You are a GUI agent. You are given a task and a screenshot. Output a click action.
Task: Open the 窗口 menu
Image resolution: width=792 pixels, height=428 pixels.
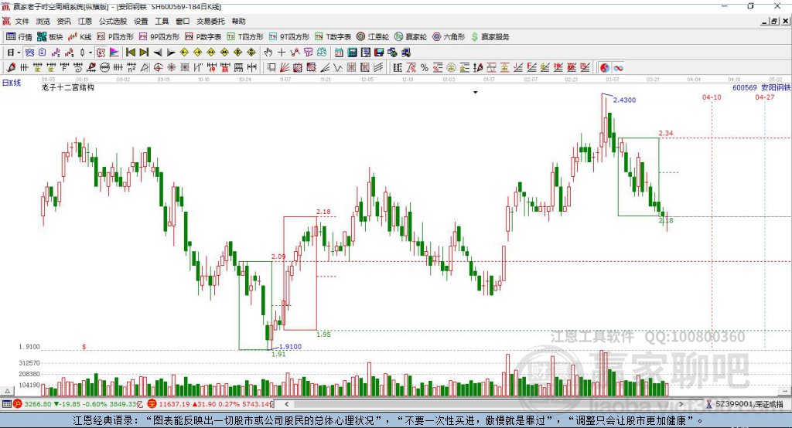(183, 21)
